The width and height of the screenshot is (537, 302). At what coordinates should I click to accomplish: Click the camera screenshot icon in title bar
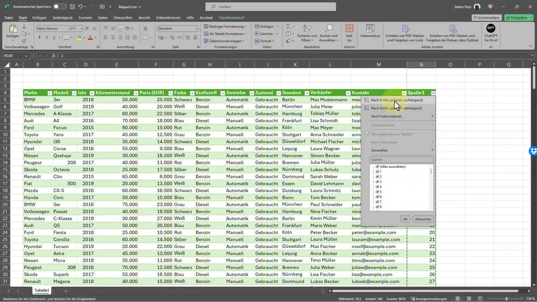pos(102,6)
